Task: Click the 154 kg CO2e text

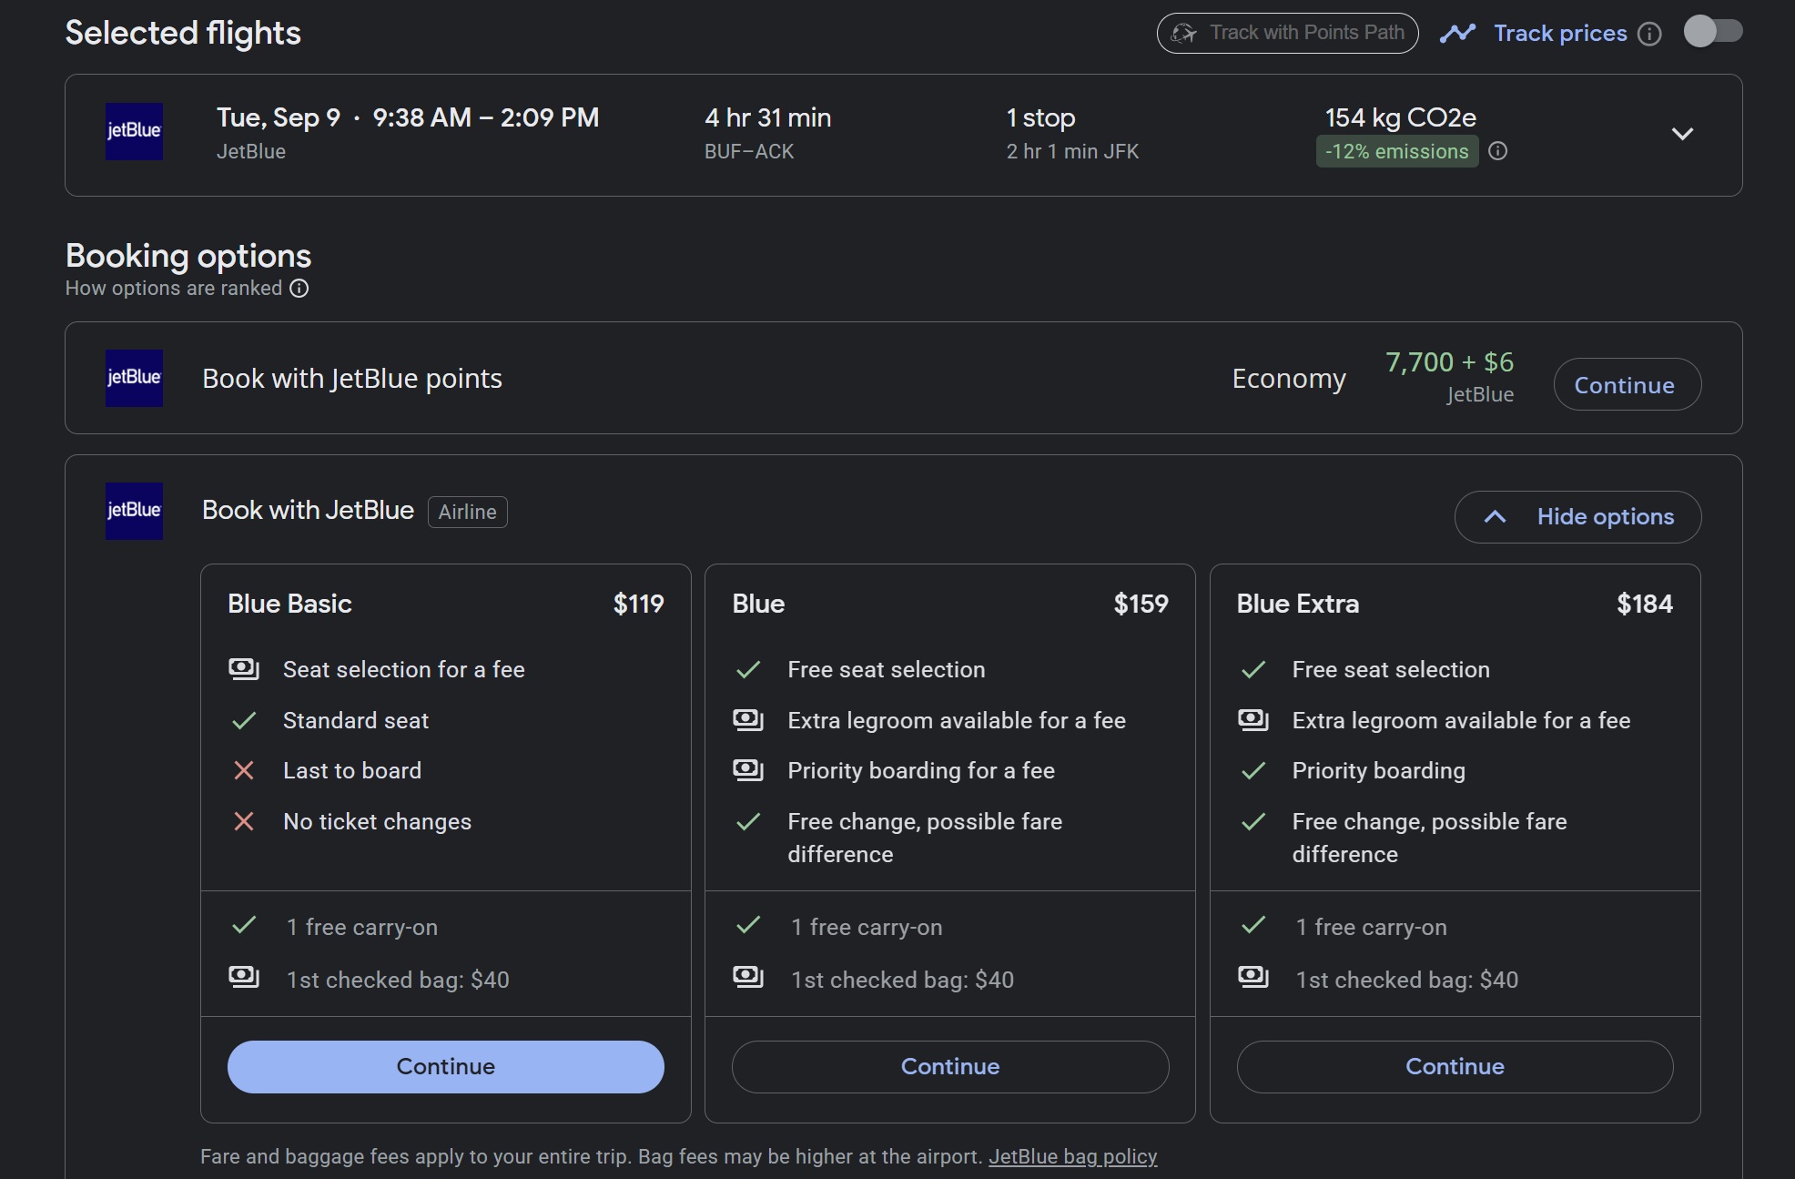Action: [1400, 117]
